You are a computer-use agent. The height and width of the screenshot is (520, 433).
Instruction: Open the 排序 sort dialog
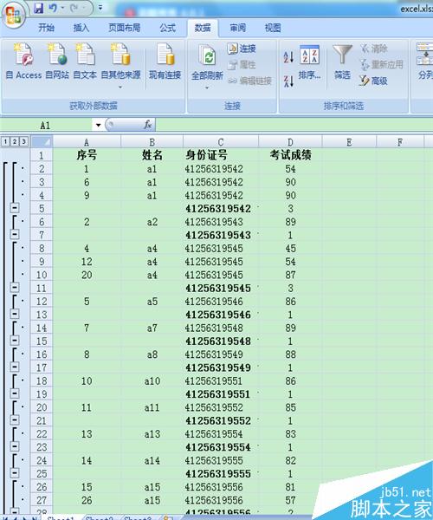[309, 62]
